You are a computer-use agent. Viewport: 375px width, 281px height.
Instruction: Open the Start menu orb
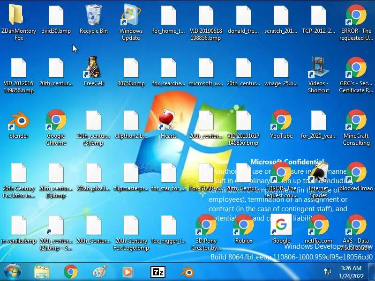point(12,272)
